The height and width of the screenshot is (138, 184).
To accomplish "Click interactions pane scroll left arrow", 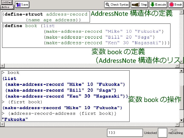I will coord(2,124).
